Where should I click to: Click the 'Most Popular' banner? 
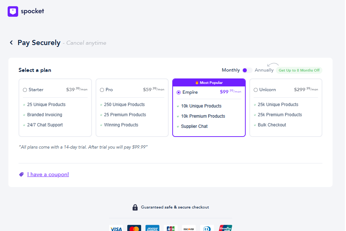tap(209, 83)
